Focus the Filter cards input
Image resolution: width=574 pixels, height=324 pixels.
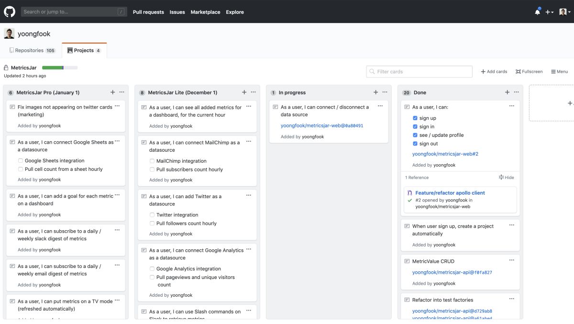(x=419, y=72)
